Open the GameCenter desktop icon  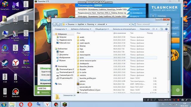pos(5,5)
